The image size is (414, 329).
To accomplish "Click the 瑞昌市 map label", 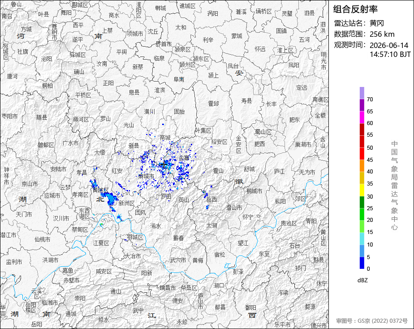I will click(x=168, y=288).
